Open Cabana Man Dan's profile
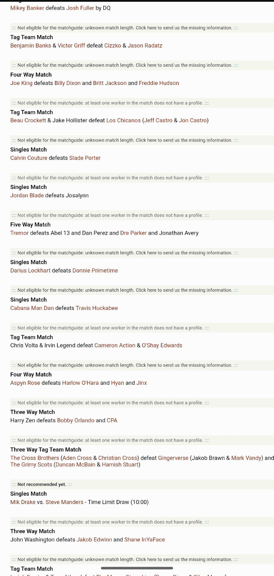Image resolution: width=274 pixels, height=576 pixels. pos(32,308)
